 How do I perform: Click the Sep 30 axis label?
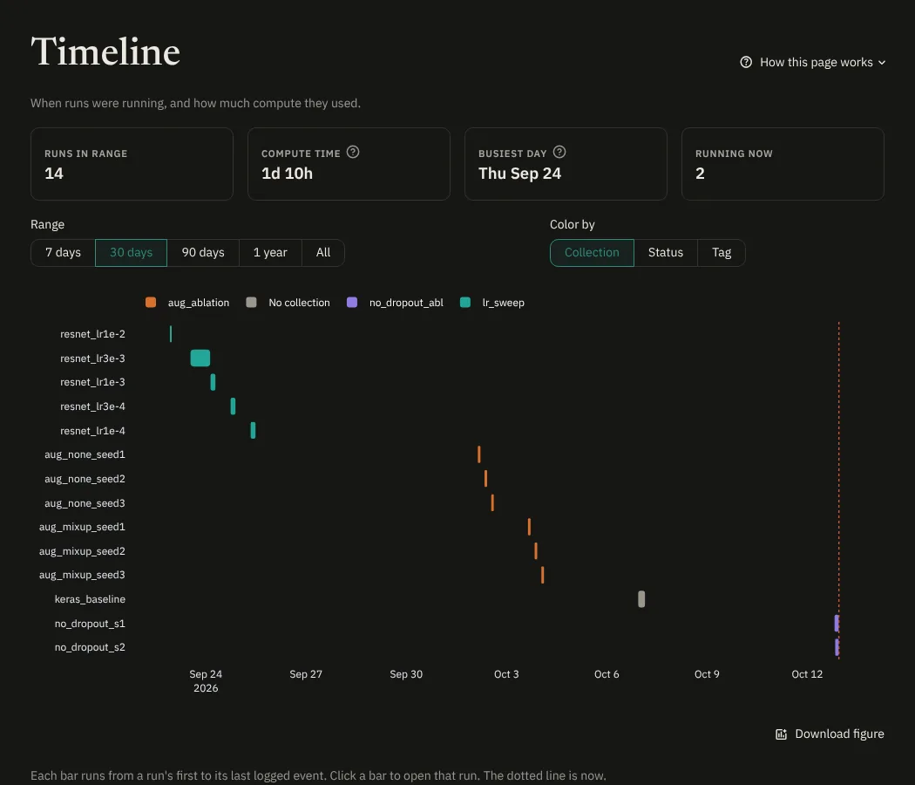[406, 674]
